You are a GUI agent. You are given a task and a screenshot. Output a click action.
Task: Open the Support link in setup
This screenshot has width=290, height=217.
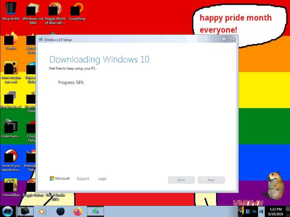[x=83, y=179]
